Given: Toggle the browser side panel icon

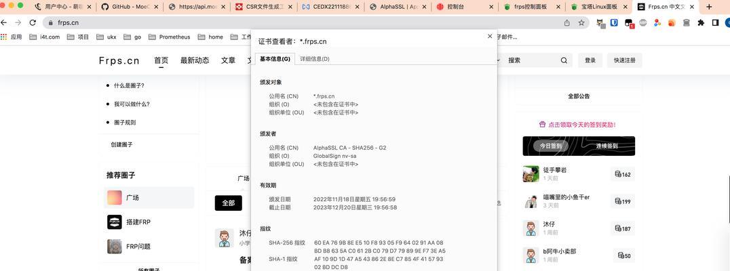Looking at the screenshot, I should pos(716,22).
